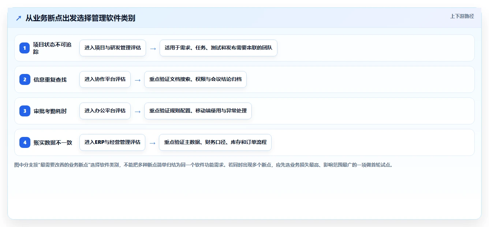Click the number 2 badge
This screenshot has height=227, width=489.
[25, 79]
